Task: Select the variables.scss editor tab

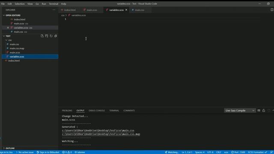Action: click(x=116, y=10)
